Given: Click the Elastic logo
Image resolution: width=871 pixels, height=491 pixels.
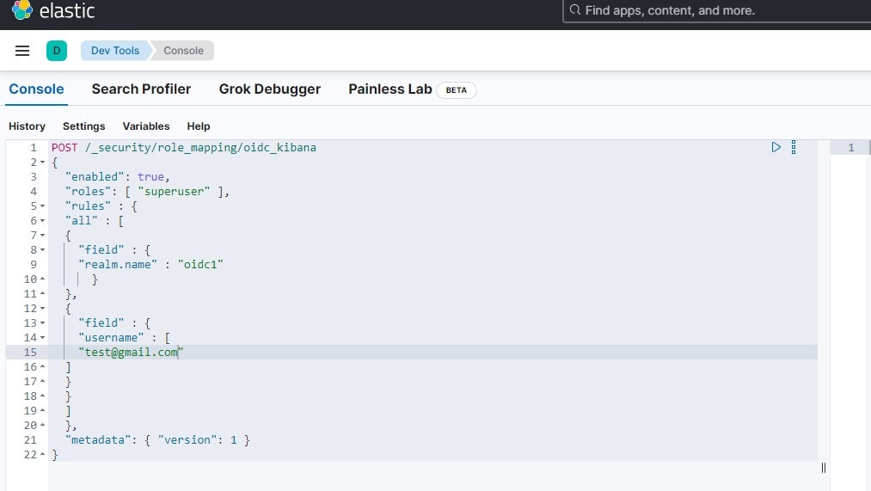Looking at the screenshot, I should (x=53, y=10).
